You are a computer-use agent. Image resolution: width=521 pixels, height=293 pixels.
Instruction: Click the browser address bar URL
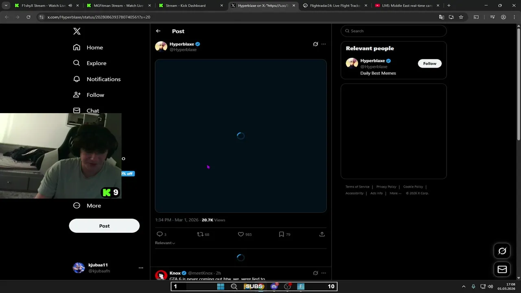(x=99, y=17)
